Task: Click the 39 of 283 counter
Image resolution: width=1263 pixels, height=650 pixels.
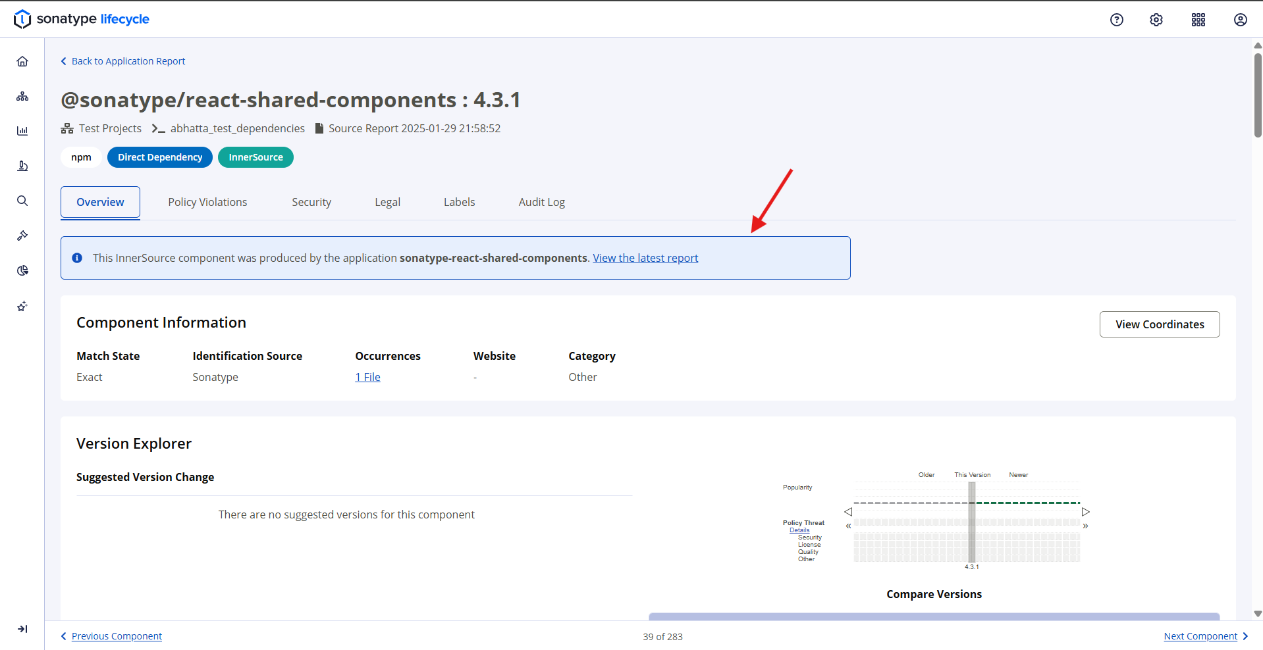Action: coord(662,637)
